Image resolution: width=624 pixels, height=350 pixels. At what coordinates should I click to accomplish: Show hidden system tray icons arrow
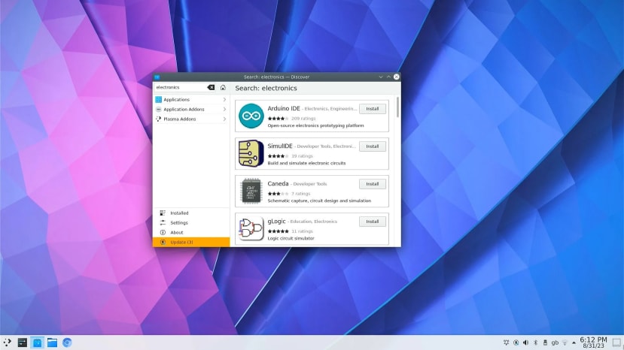[574, 342]
